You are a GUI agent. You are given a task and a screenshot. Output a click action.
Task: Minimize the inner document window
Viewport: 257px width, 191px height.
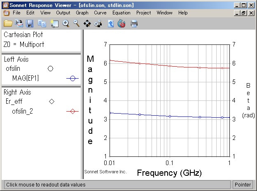click(x=237, y=13)
